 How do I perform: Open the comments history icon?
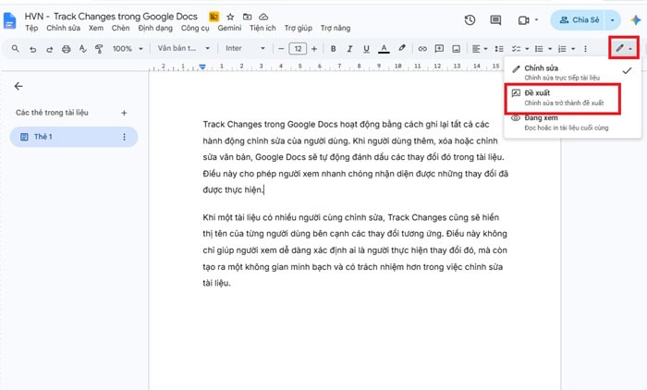point(495,19)
